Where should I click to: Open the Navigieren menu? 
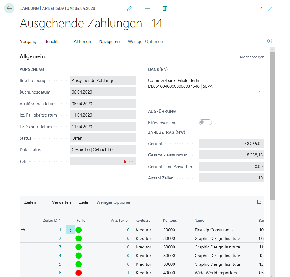(109, 41)
